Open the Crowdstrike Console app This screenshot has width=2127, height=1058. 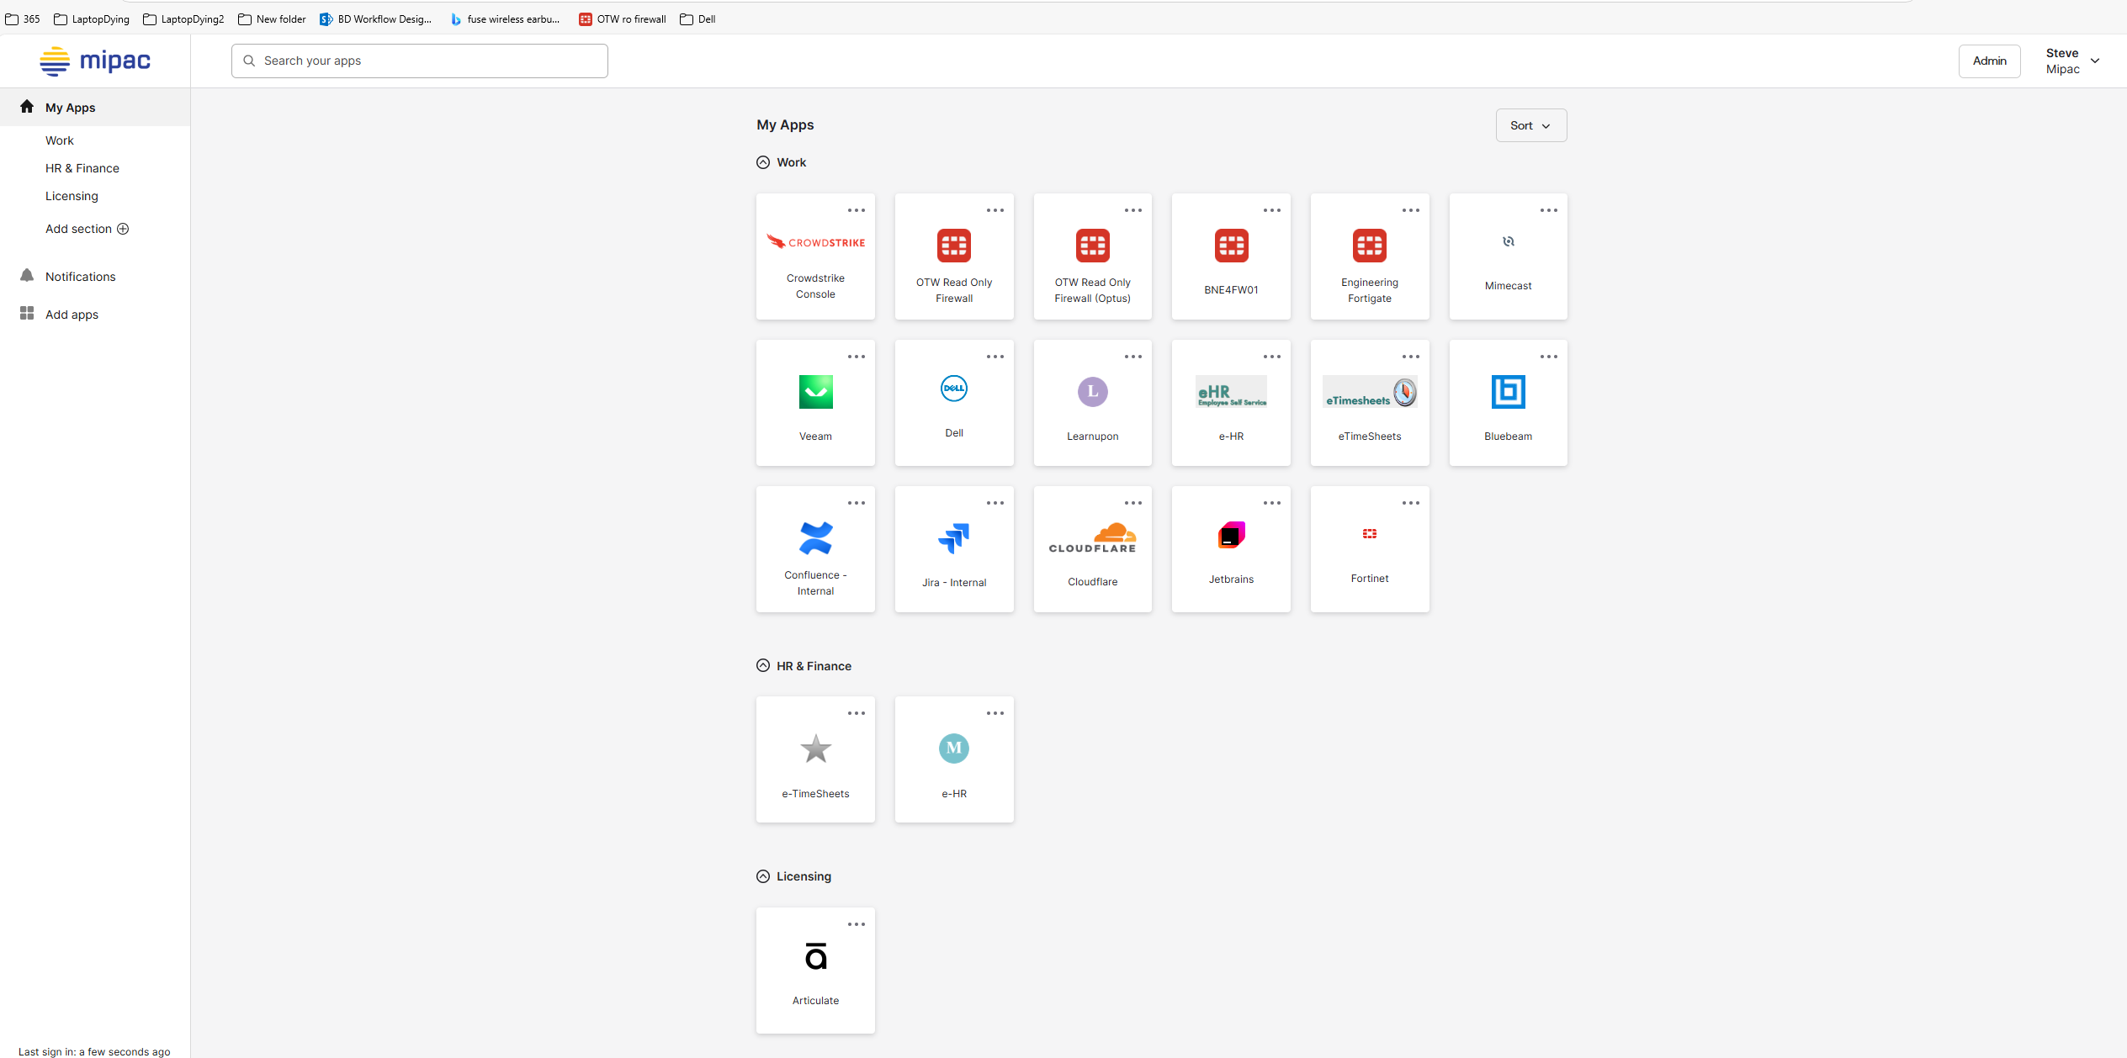tap(815, 257)
